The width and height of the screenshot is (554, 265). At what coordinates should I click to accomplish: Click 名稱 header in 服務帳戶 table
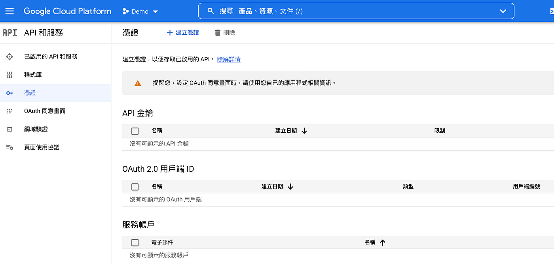[x=370, y=242]
